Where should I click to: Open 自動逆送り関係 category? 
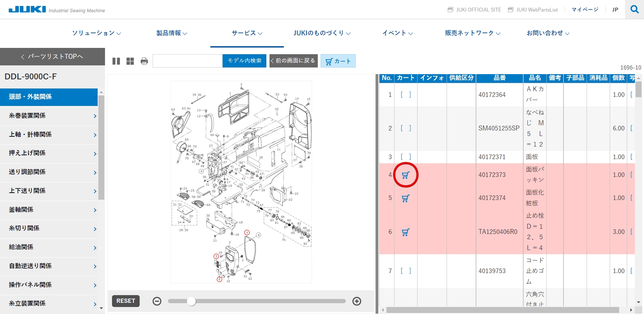coord(49,266)
